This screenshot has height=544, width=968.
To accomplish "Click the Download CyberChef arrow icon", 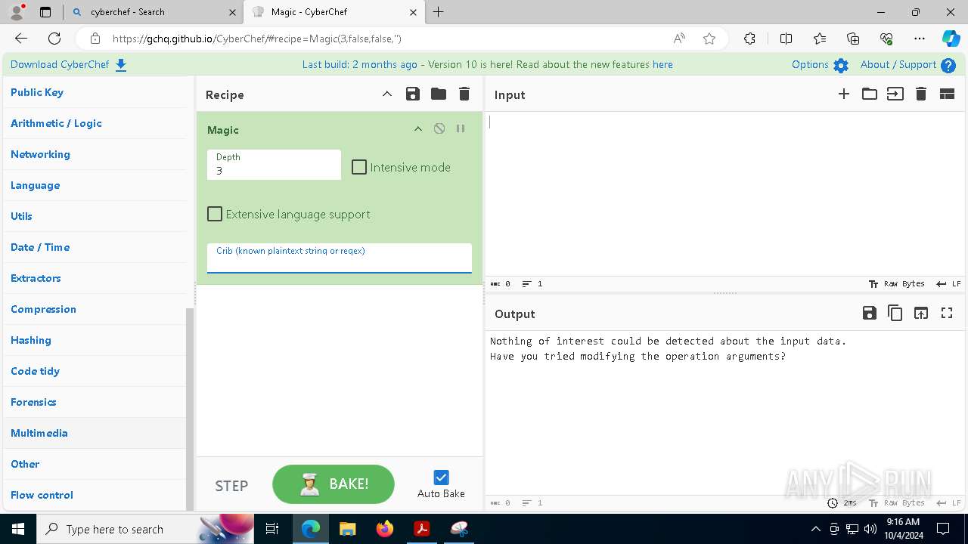I will (121, 65).
